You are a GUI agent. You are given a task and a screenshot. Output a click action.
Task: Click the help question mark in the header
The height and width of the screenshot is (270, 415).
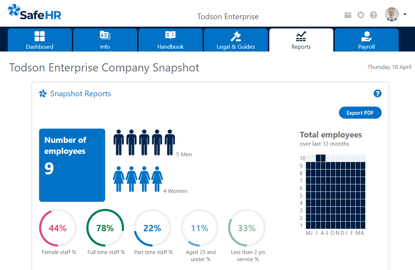tap(373, 15)
